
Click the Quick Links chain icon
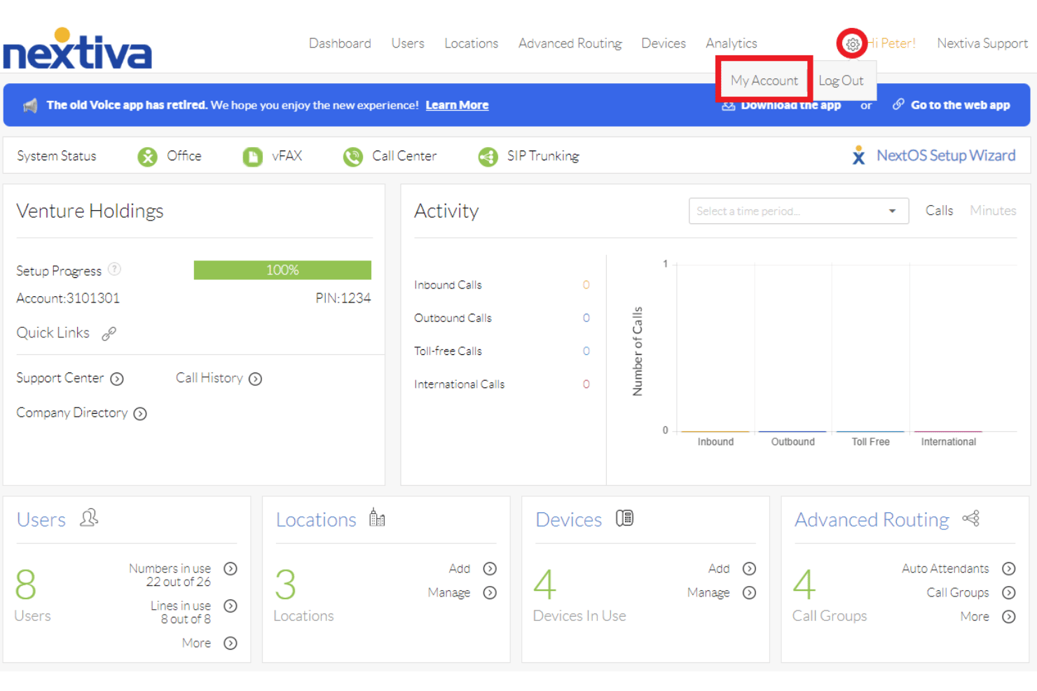click(x=109, y=334)
